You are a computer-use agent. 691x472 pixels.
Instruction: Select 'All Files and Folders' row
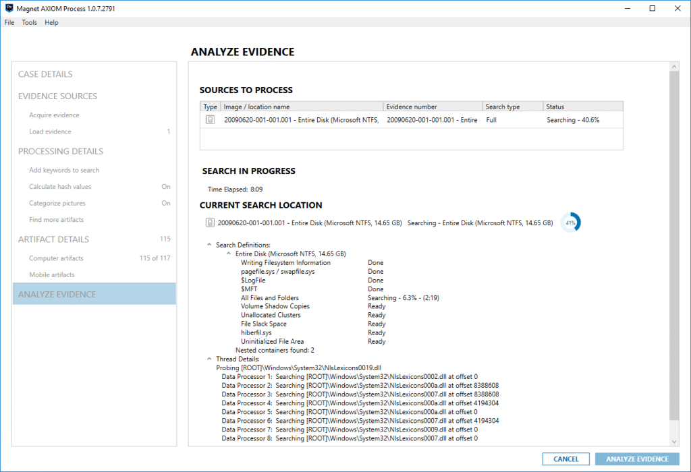pos(270,297)
